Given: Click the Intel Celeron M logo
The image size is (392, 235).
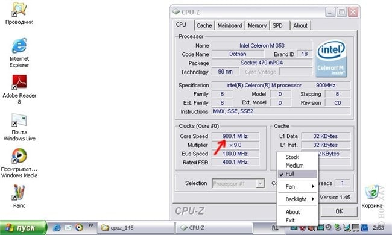Looking at the screenshot, I should 331,59.
